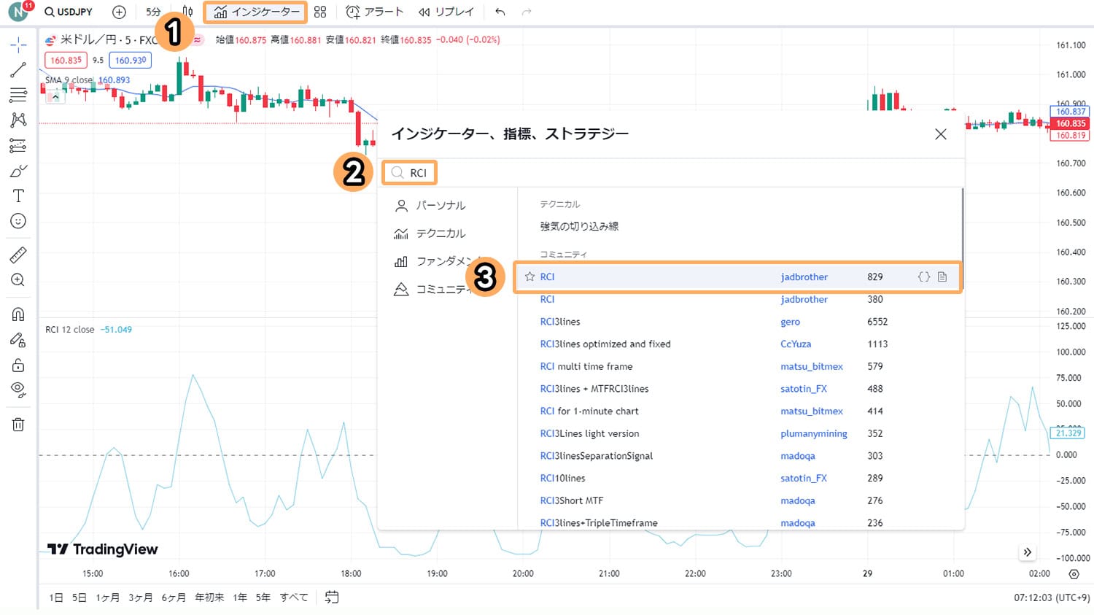Screen dimensions: 1094x615
Task: Open author plumanymining profile link
Action: click(x=814, y=433)
